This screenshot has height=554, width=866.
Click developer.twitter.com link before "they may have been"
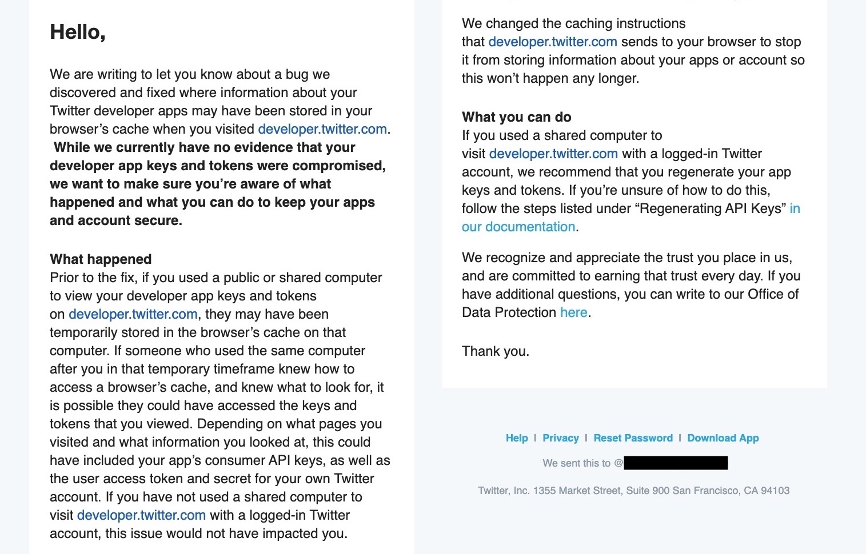point(133,314)
